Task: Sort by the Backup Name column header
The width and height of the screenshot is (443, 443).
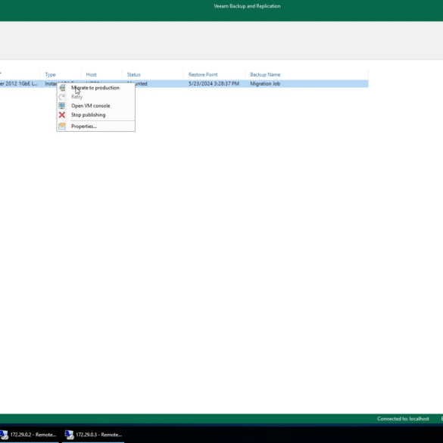Action: coord(265,74)
